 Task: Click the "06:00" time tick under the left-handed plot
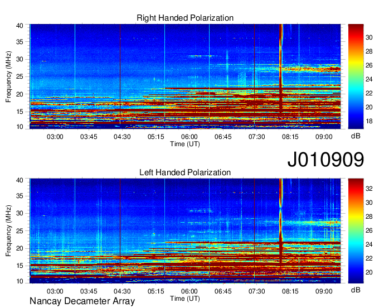click(189, 291)
